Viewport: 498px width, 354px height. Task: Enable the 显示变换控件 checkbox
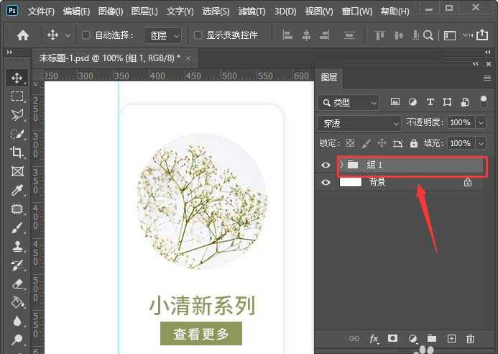pos(198,35)
